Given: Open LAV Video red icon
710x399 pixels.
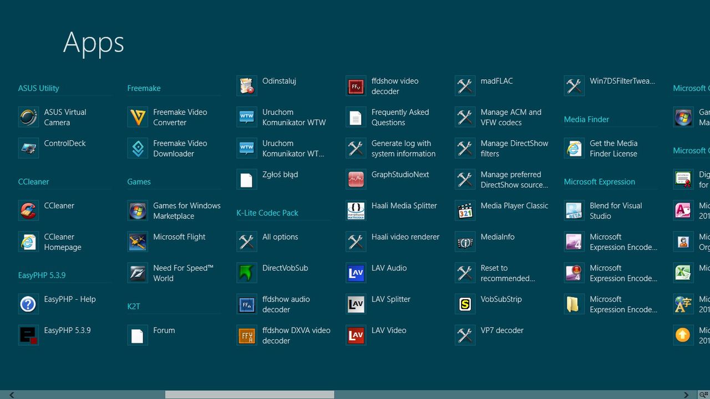Looking at the screenshot, I should (356, 335).
